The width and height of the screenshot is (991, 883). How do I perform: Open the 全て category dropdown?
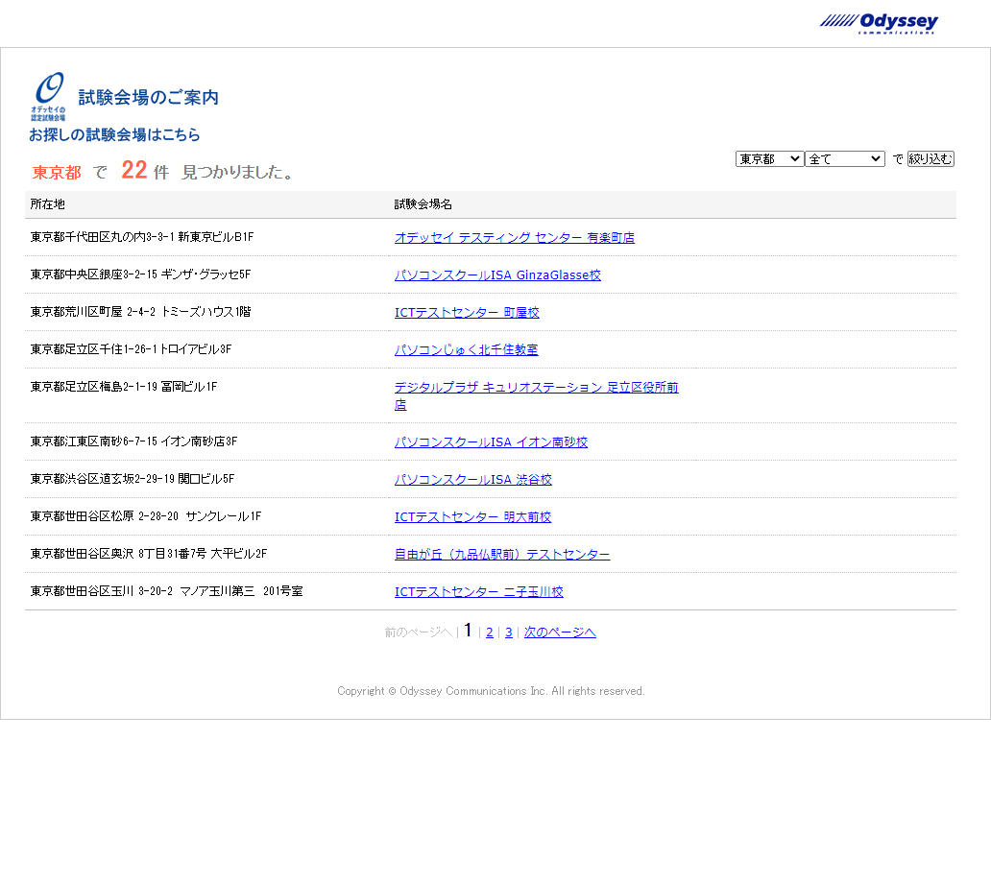coord(844,159)
